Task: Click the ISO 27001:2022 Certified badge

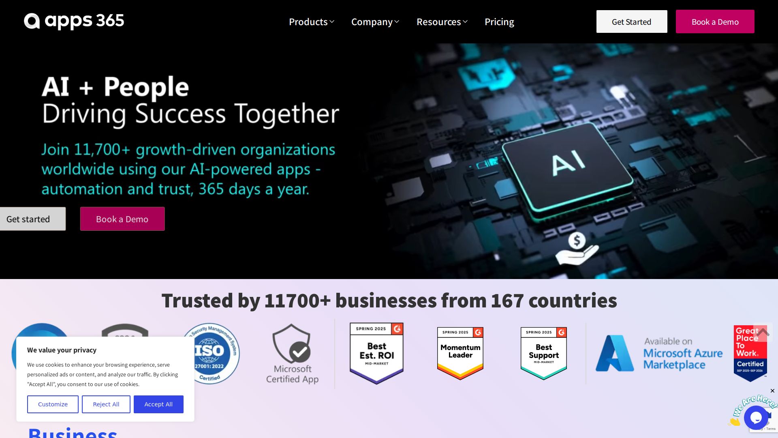Action: tap(211, 354)
